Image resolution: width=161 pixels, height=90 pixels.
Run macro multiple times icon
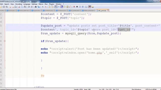click(x=83, y=7)
